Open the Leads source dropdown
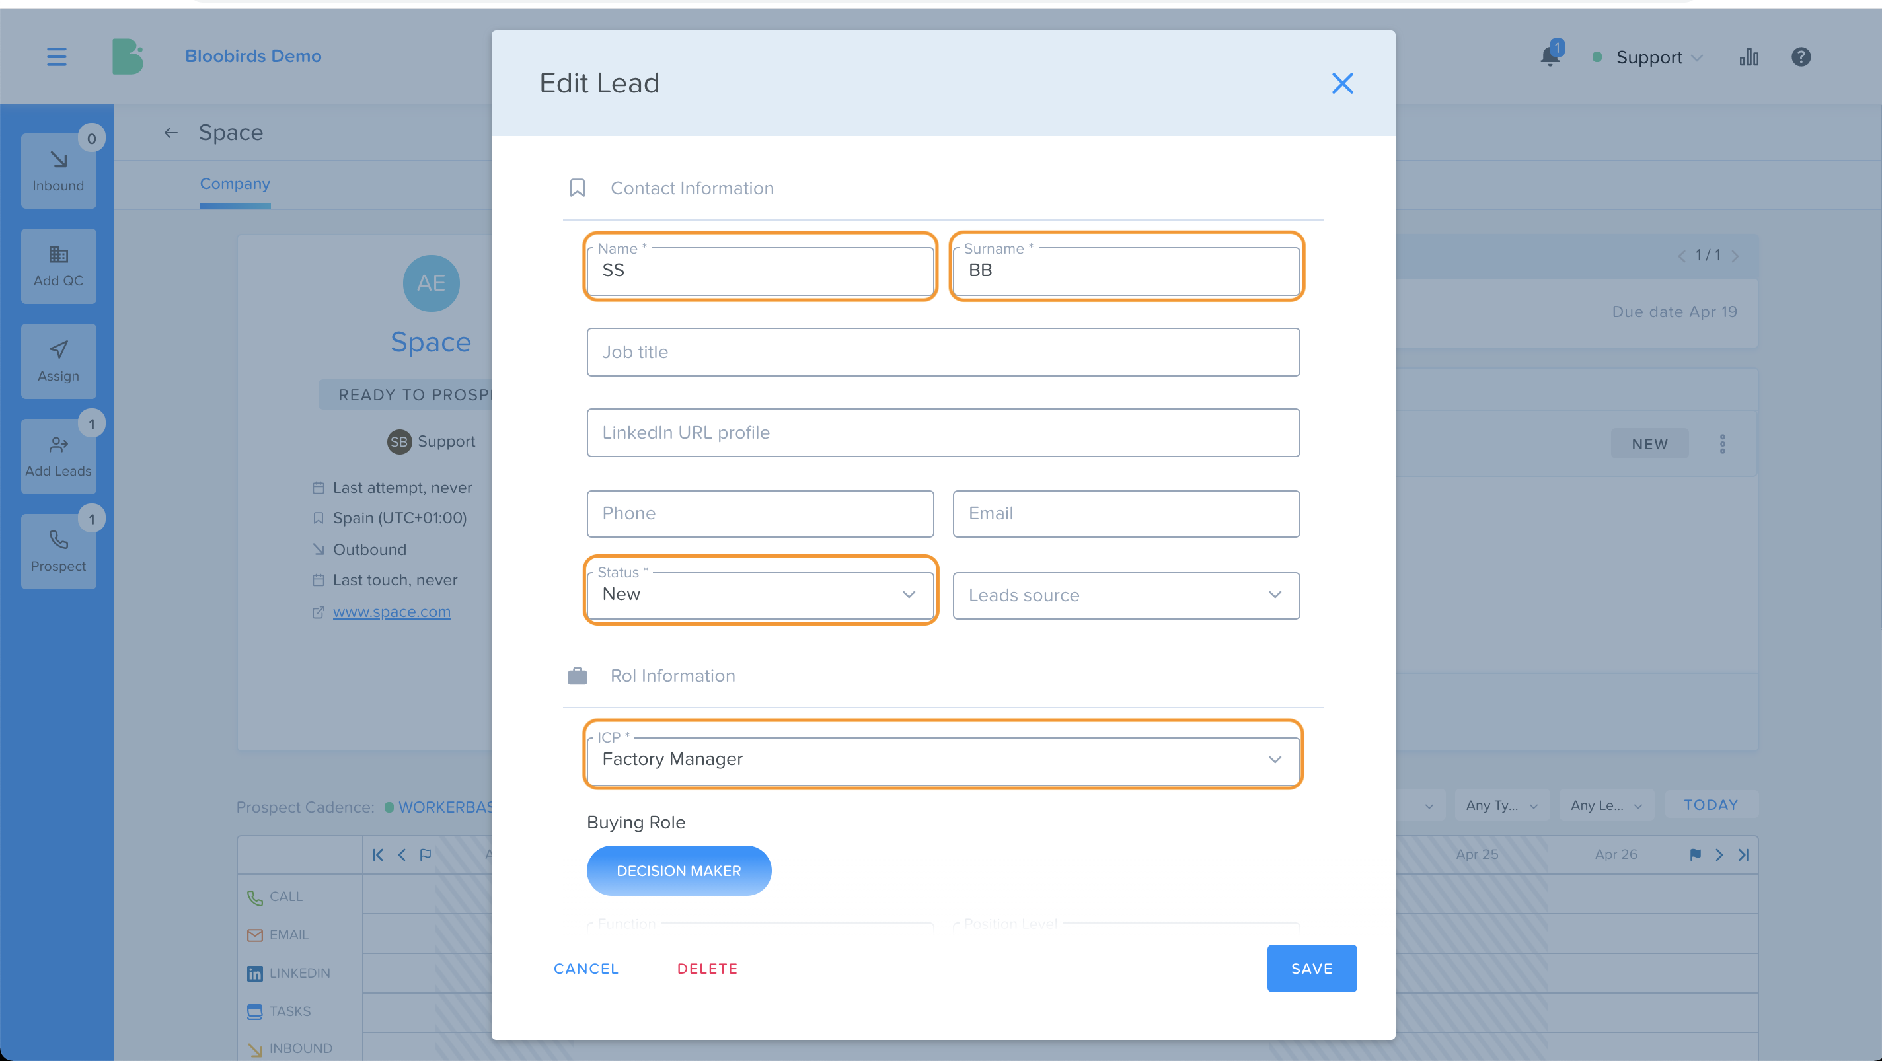This screenshot has width=1882, height=1061. coord(1126,595)
